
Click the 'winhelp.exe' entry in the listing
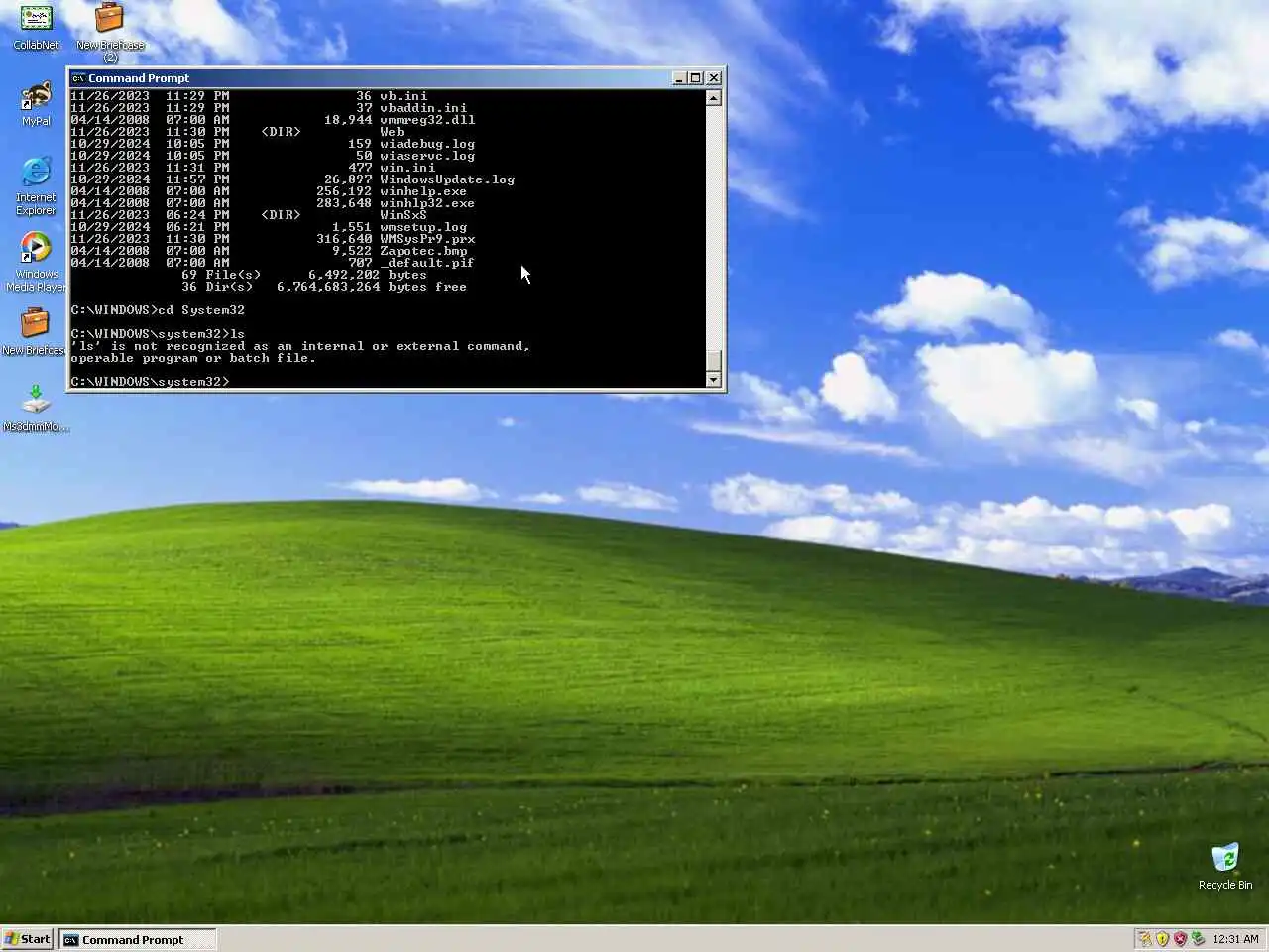pos(423,191)
